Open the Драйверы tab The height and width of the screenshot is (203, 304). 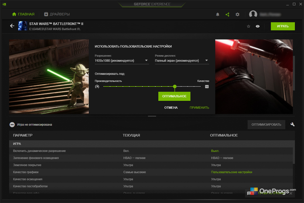(x=57, y=14)
